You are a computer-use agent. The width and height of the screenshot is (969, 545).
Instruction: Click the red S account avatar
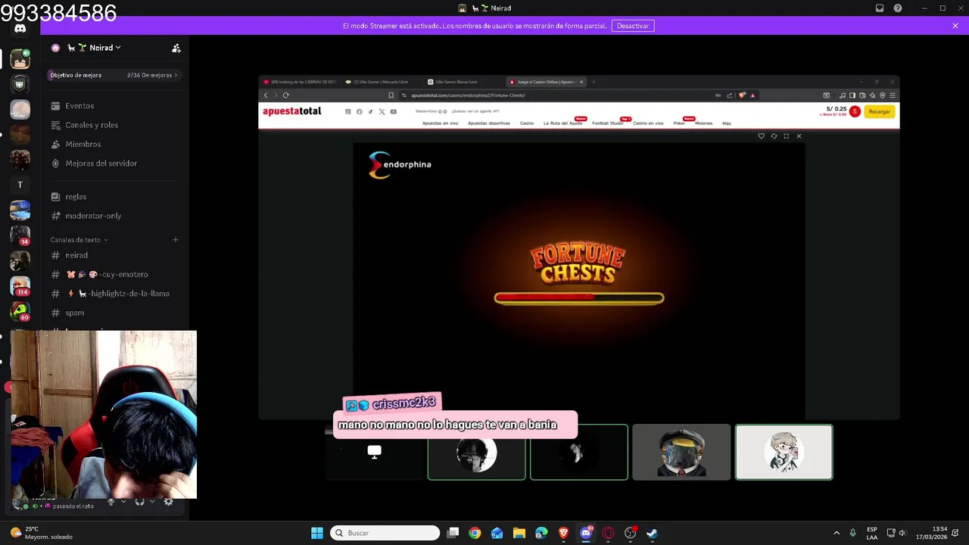[855, 111]
